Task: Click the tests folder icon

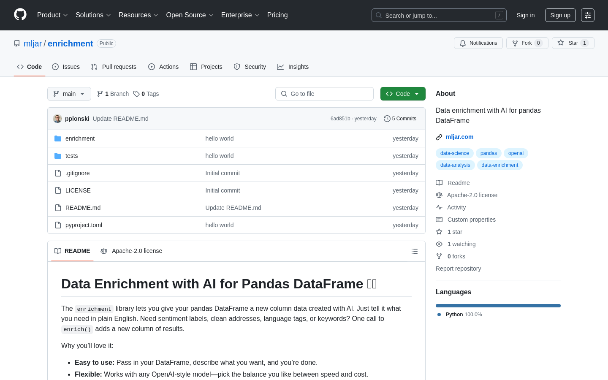Action: pos(58,156)
